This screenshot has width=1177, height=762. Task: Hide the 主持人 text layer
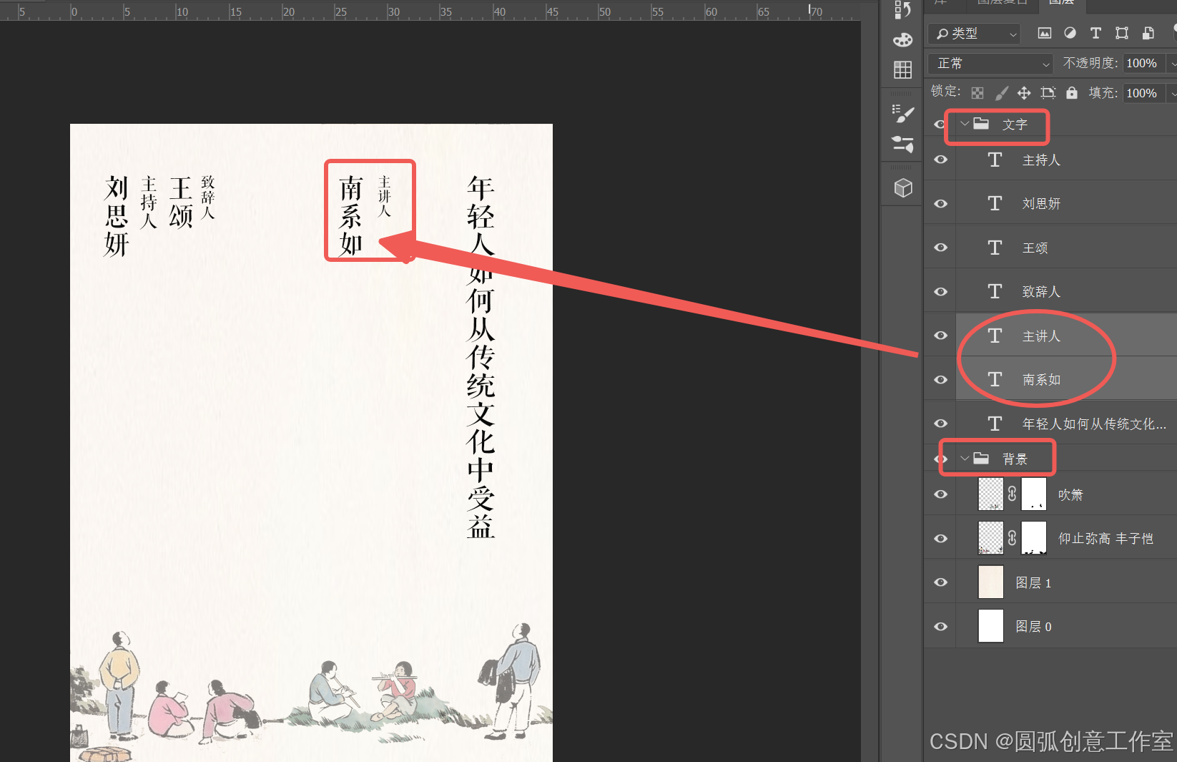(x=941, y=160)
